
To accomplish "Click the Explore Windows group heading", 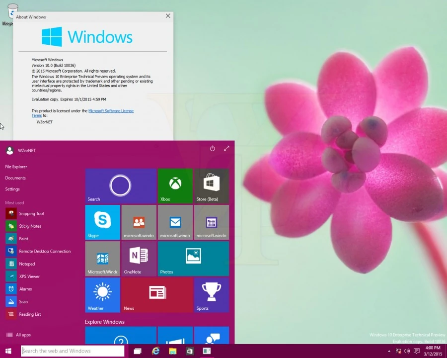I will [x=105, y=322].
